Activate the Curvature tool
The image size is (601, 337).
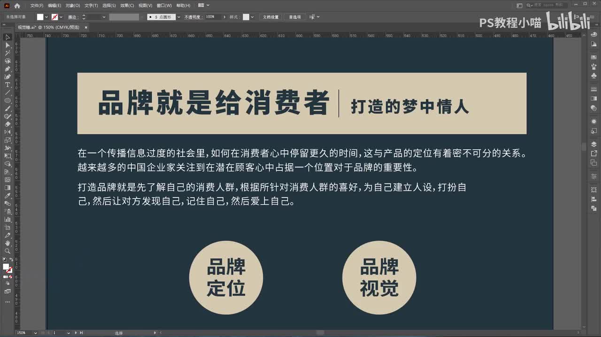[8, 77]
